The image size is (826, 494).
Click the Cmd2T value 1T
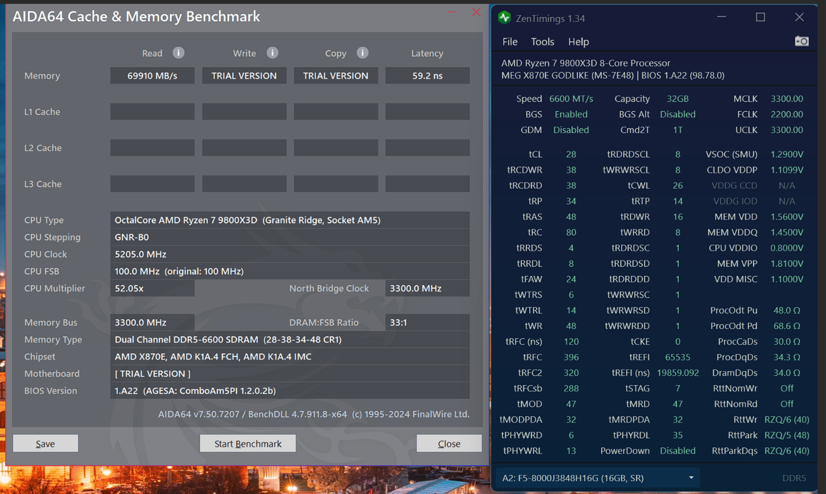pyautogui.click(x=678, y=130)
